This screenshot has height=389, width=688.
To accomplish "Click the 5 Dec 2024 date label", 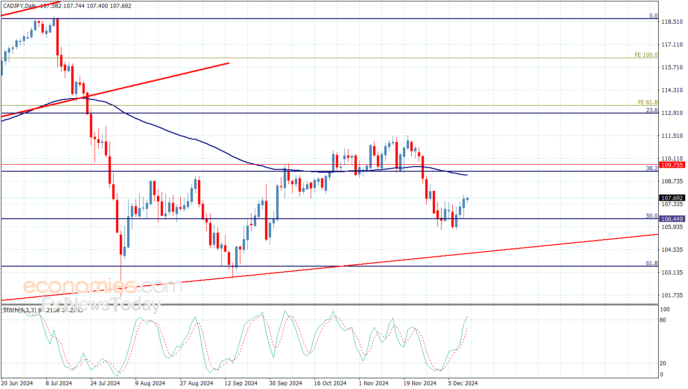I will [x=463, y=383].
